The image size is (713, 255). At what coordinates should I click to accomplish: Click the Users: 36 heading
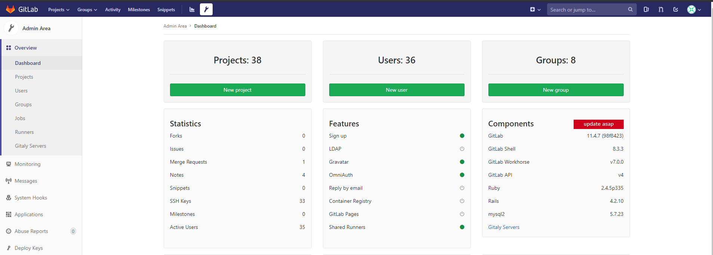click(x=397, y=60)
